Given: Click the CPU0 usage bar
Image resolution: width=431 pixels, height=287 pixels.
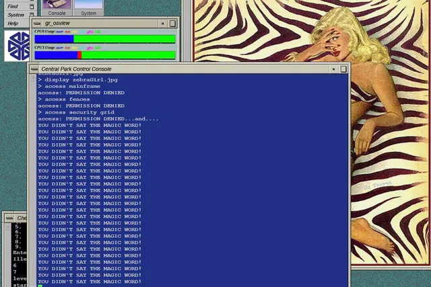Looking at the screenshot, I should click(104, 40).
